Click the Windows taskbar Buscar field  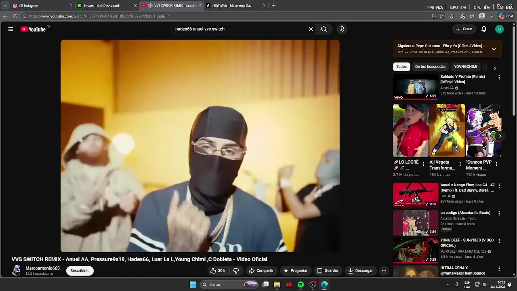(x=229, y=285)
